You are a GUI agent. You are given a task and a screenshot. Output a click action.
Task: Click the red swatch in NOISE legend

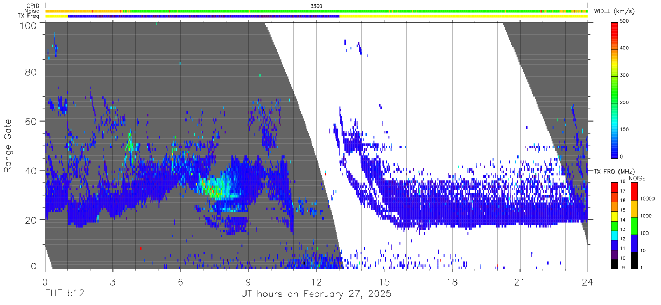coord(634,191)
